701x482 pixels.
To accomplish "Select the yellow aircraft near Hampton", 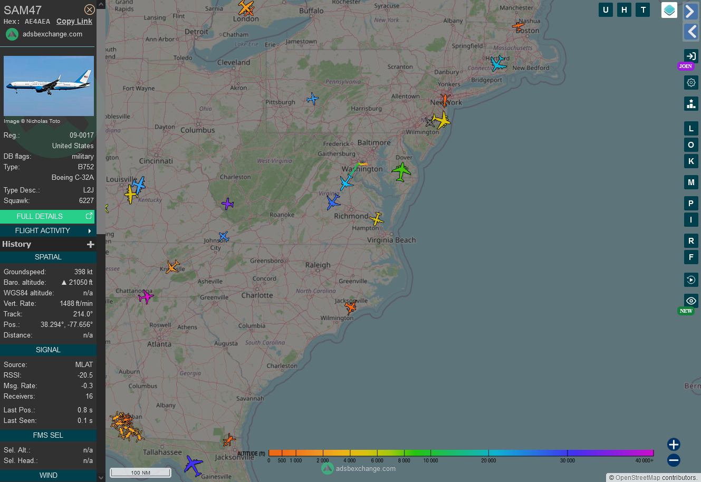I will [377, 218].
